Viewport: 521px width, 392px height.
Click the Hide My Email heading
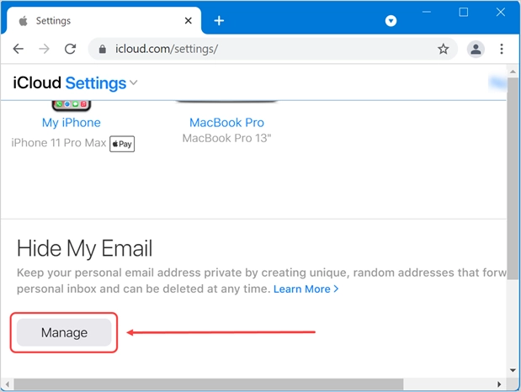pos(84,248)
